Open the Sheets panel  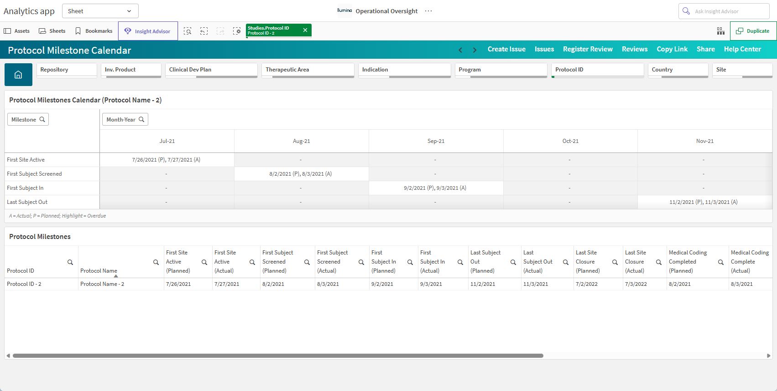point(52,31)
